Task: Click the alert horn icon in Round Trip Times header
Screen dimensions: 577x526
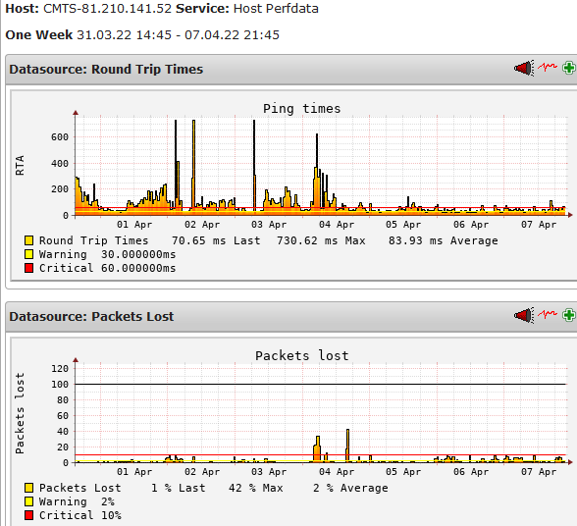Action: [x=524, y=68]
